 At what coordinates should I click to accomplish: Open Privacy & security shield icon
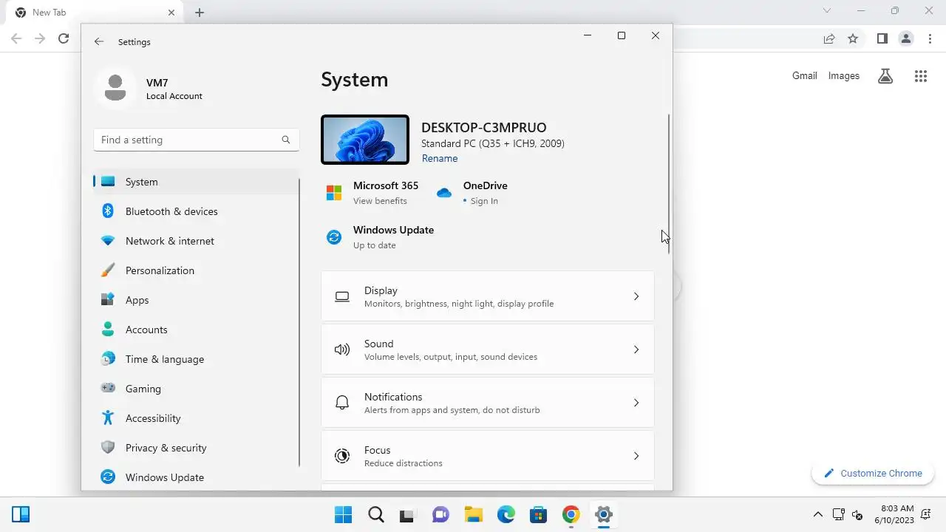pyautogui.click(x=108, y=448)
